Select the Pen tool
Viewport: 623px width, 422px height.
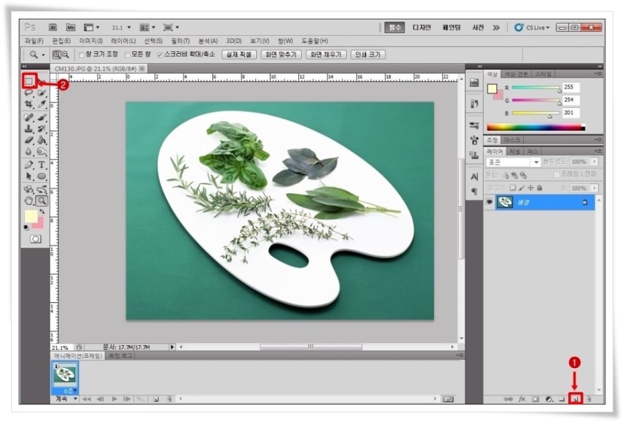[29, 165]
